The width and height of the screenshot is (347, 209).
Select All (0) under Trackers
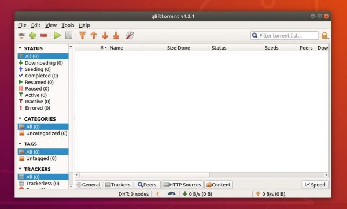[43, 177]
